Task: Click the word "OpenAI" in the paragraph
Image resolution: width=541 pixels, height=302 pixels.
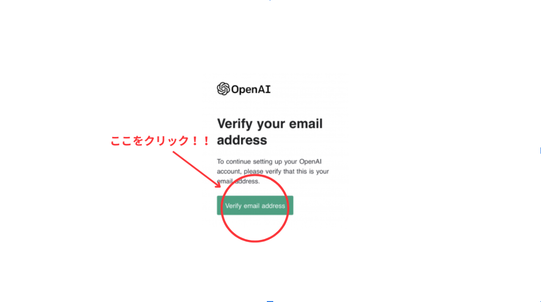Action: pyautogui.click(x=310, y=162)
